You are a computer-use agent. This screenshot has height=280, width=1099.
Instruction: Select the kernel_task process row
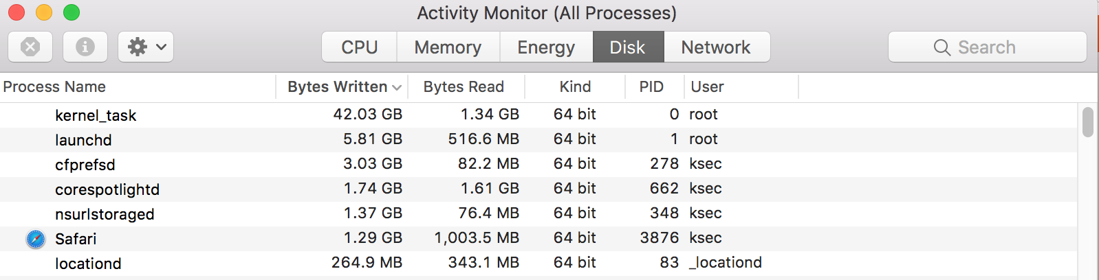[x=538, y=115]
